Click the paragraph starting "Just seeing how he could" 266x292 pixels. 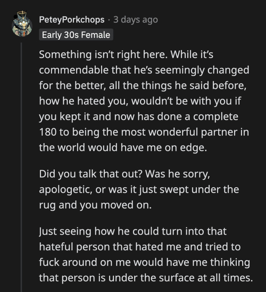coord(145,254)
